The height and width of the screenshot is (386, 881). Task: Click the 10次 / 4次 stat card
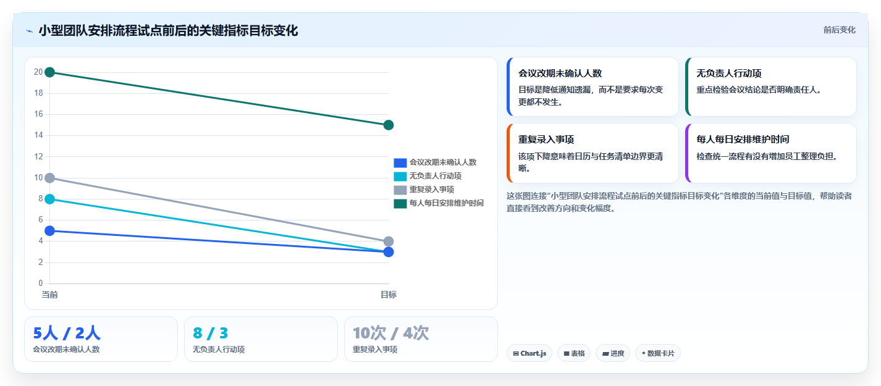pyautogui.click(x=421, y=339)
